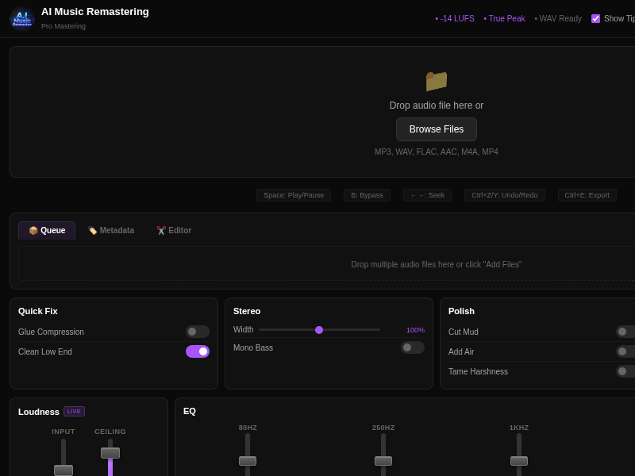The width and height of the screenshot is (635, 476).
Task: Toggle the Show Tips checkbox
Action: point(595,18)
